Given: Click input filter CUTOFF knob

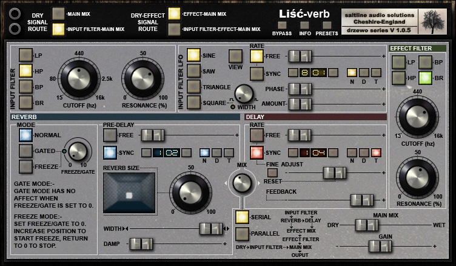Looking at the screenshot, I should coord(79,79).
